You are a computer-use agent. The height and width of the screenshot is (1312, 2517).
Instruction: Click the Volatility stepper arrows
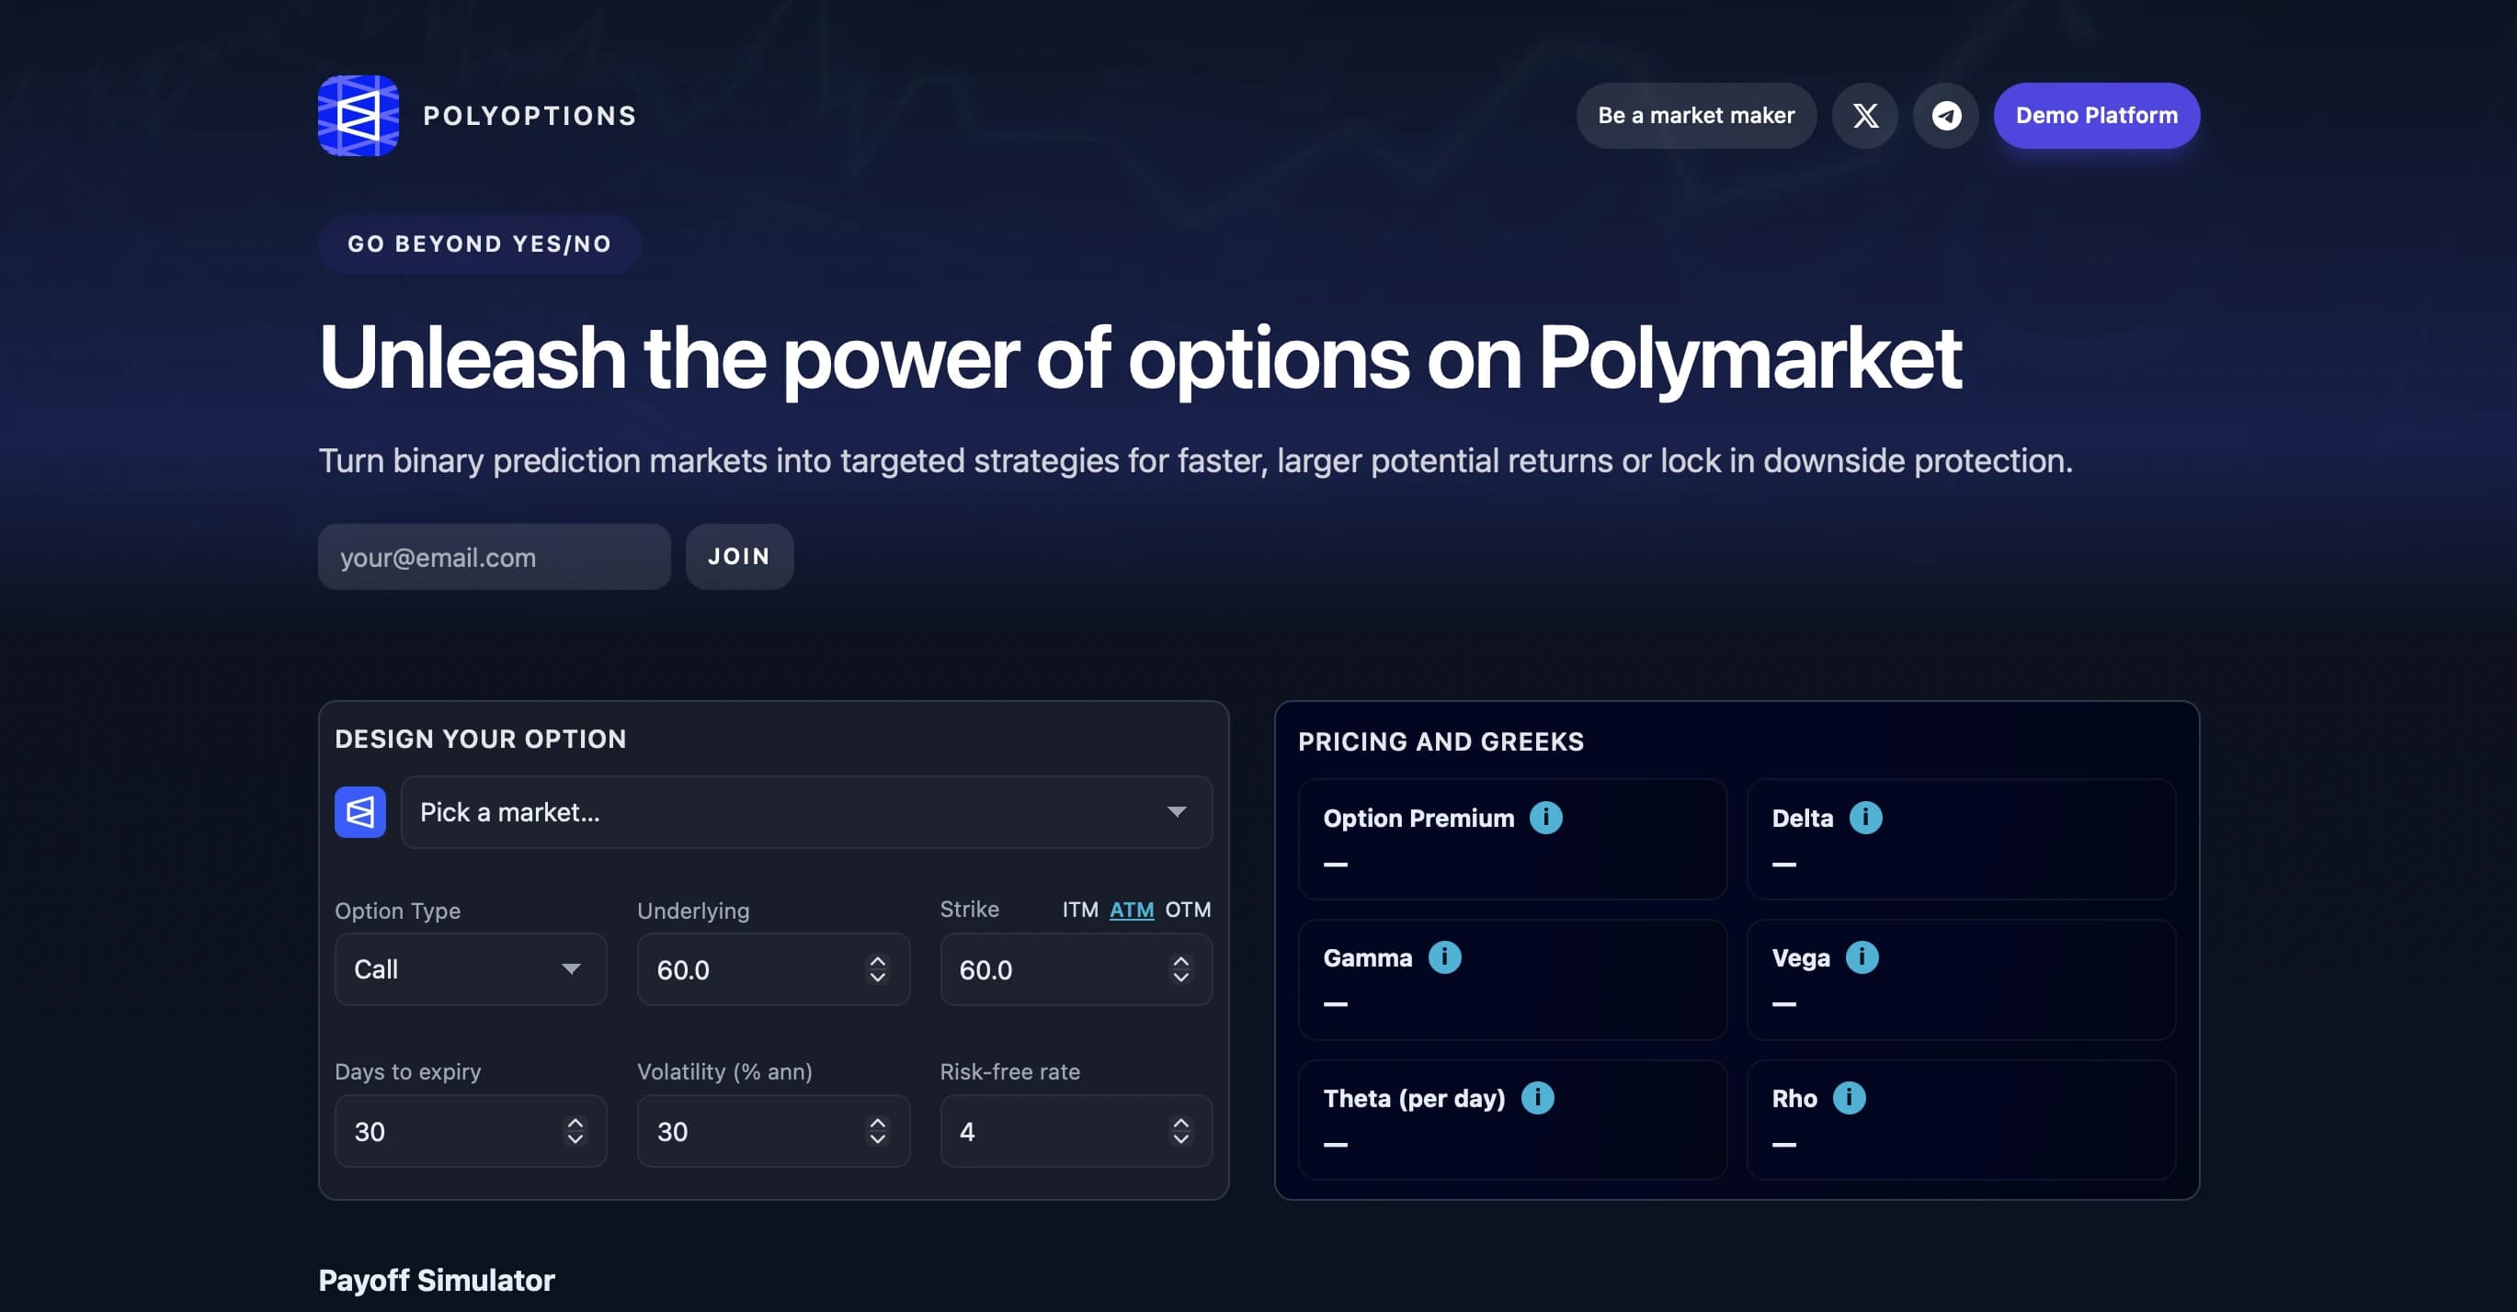coord(877,1131)
